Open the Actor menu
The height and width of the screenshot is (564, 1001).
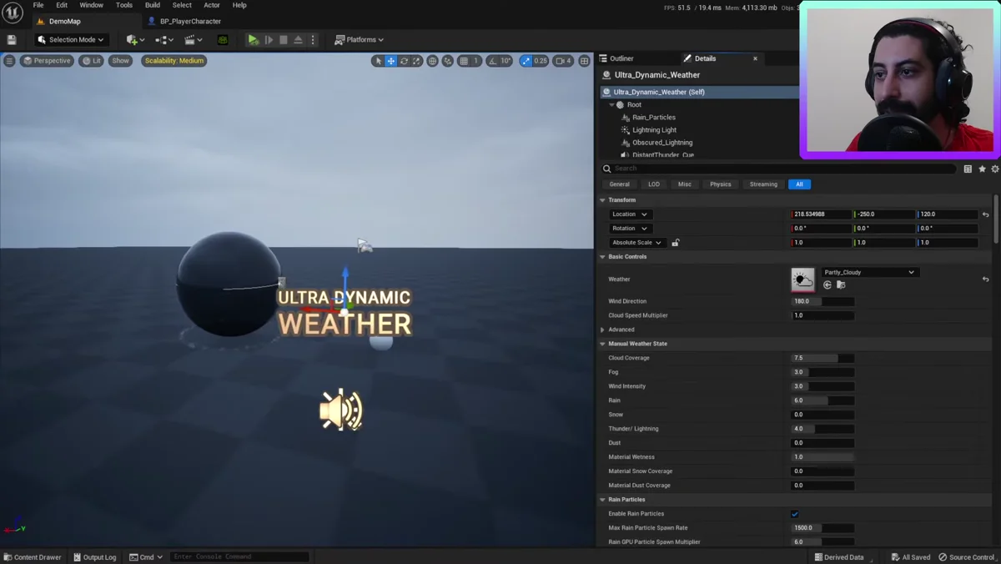pyautogui.click(x=212, y=5)
